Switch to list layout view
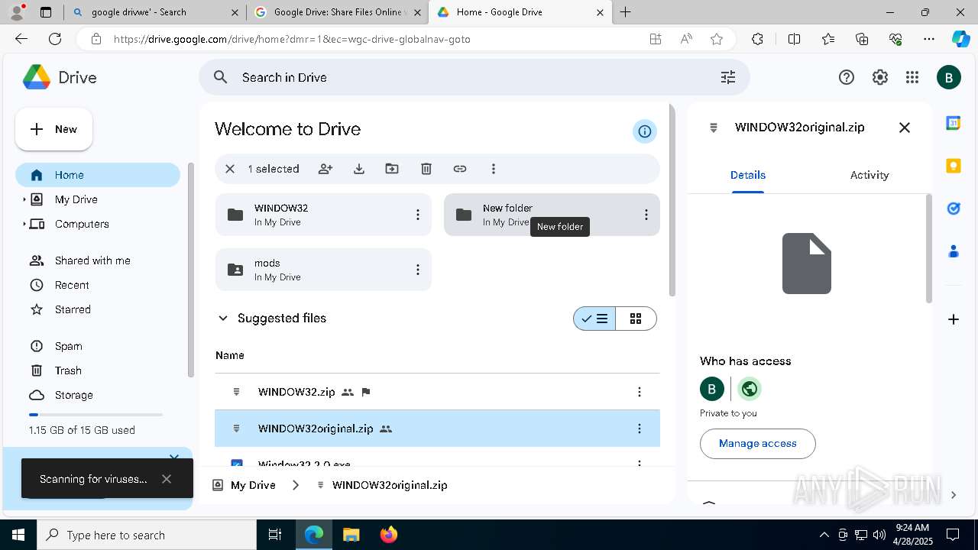 (594, 319)
